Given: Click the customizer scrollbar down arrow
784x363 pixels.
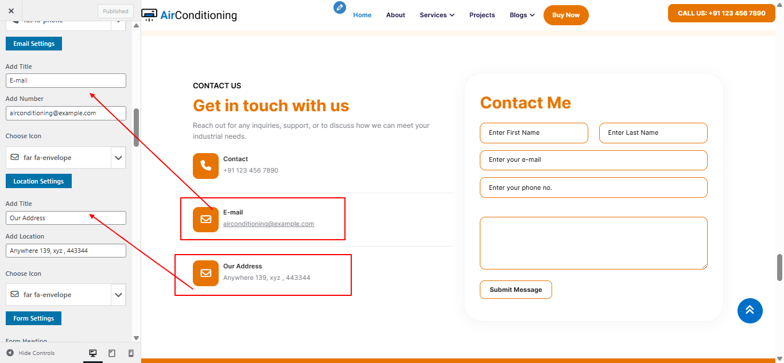Looking at the screenshot, I should coord(136,338).
